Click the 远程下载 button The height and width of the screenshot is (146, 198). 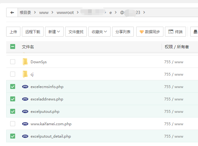coord(33,32)
